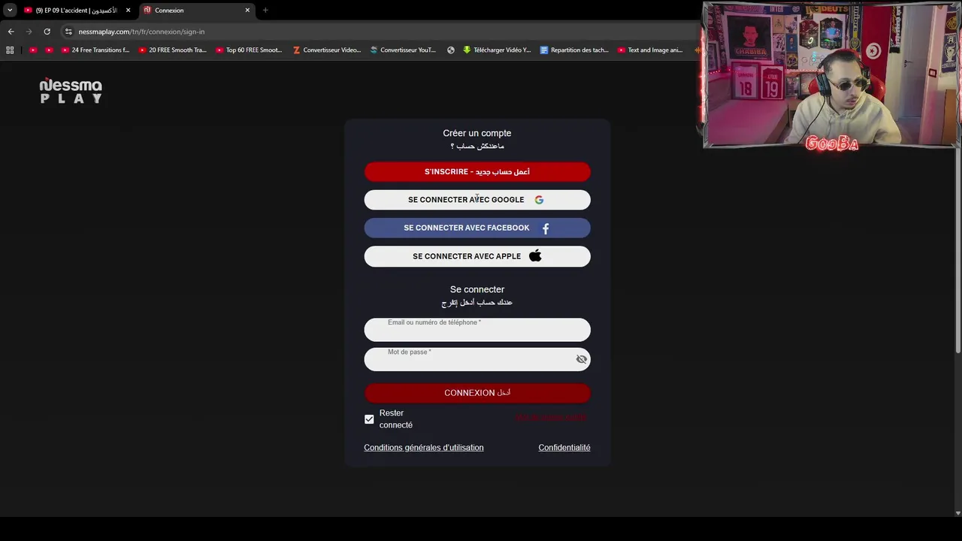Viewport: 962px width, 541px height.
Task: Open a new tab with plus button
Action: pyautogui.click(x=265, y=11)
